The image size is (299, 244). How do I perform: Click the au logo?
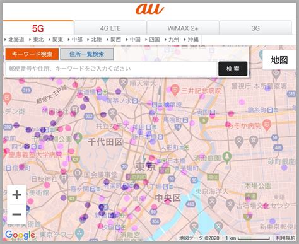click(x=150, y=9)
